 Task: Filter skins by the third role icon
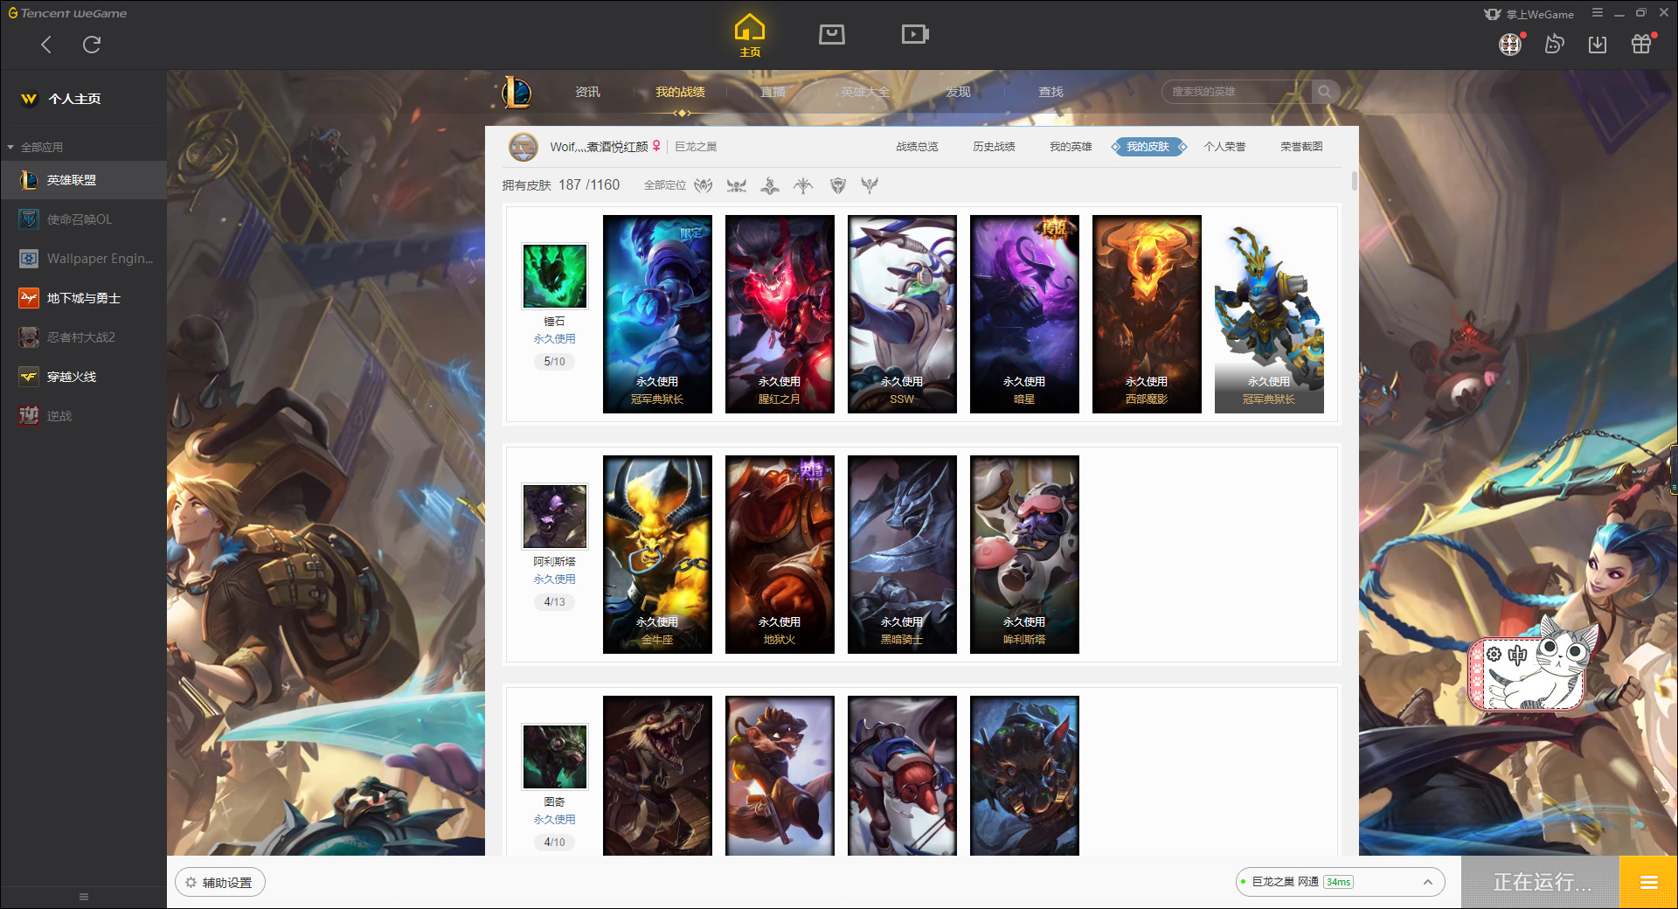pos(770,185)
